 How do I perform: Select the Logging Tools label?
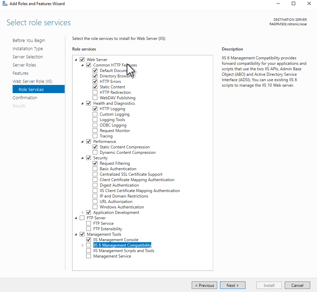click(x=112, y=120)
